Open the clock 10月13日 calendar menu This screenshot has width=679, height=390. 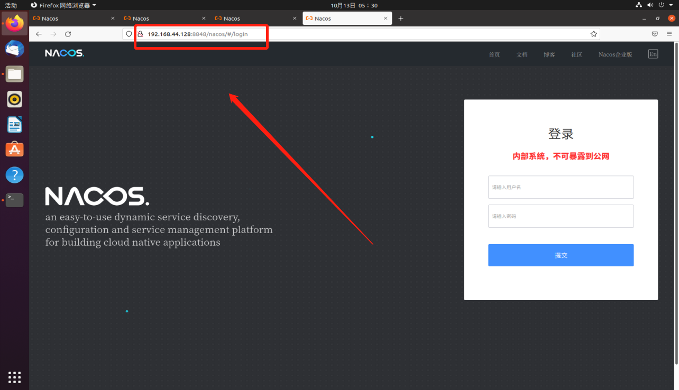(x=354, y=5)
